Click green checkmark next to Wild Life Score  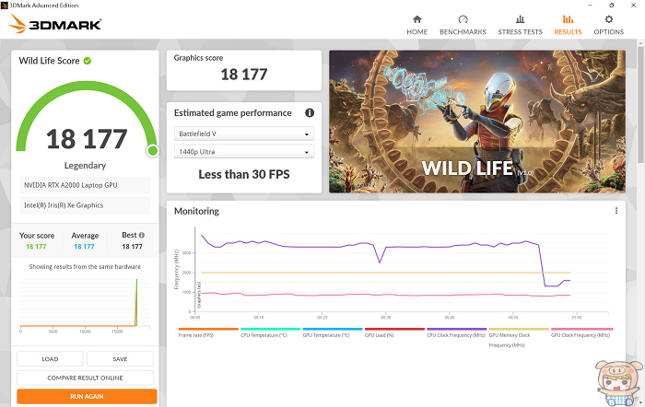[88, 61]
